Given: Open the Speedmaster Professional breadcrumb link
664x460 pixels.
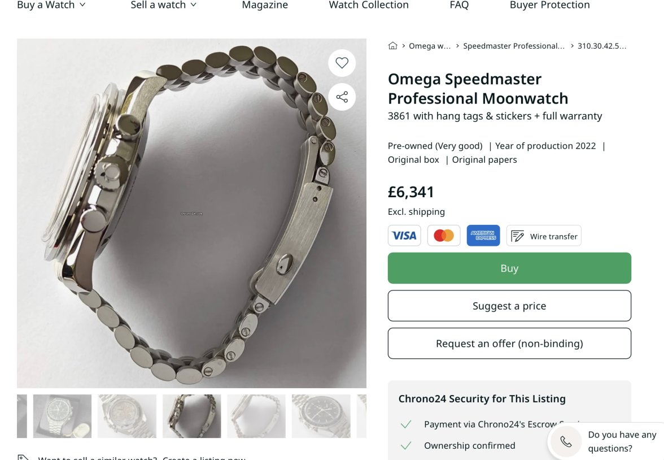Looking at the screenshot, I should (x=514, y=46).
